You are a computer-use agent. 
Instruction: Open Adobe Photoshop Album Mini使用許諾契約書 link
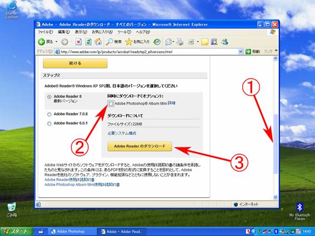[x=82, y=184]
